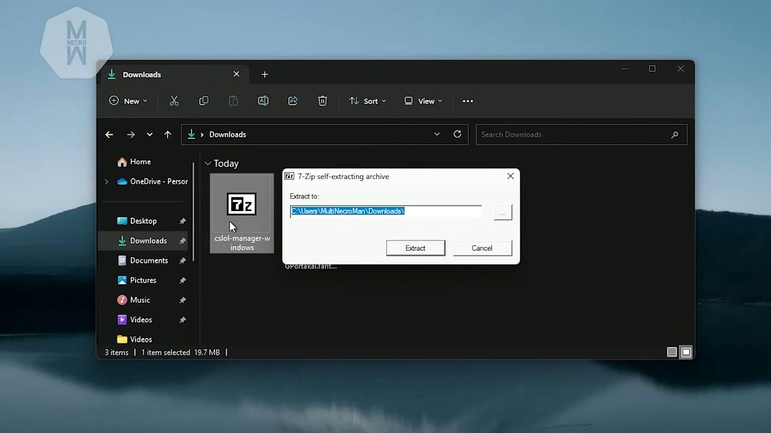Viewport: 771px width, 433px height.
Task: Click the Search Downloads box
Action: coord(581,135)
